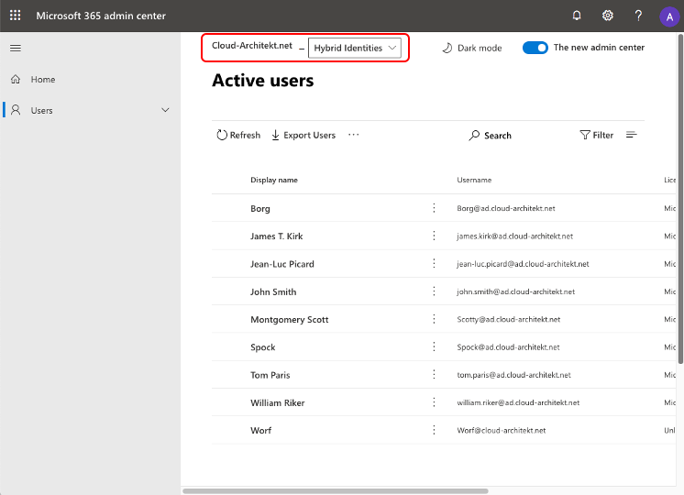Image resolution: width=684 pixels, height=495 pixels.
Task: Open the app launcher waffle icon
Action: point(16,16)
